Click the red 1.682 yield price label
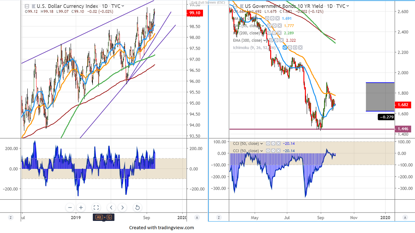 403,105
